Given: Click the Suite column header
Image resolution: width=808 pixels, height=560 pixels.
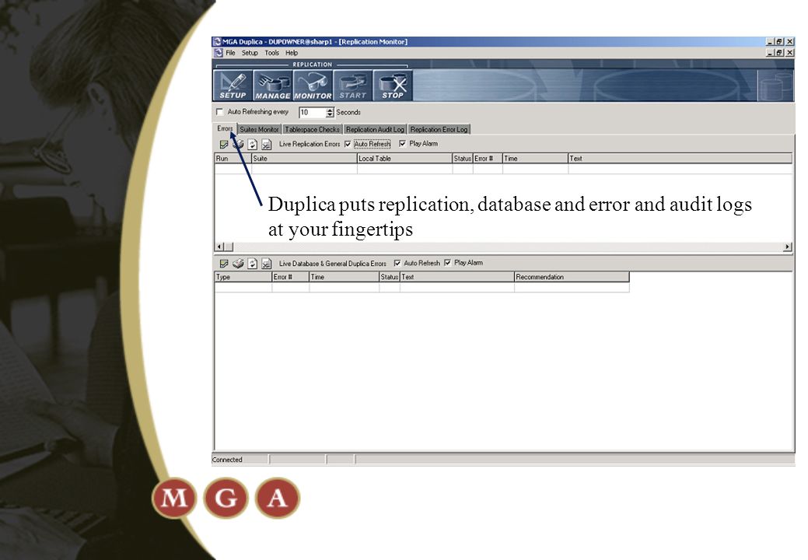Looking at the screenshot, I should coord(304,159).
